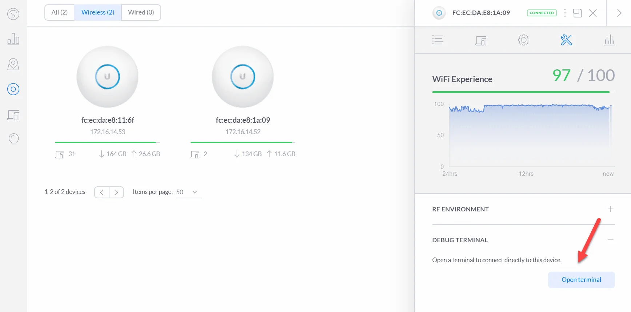The width and height of the screenshot is (631, 312).
Task: Click clients icon showing 31 clients
Action: (x=60, y=154)
